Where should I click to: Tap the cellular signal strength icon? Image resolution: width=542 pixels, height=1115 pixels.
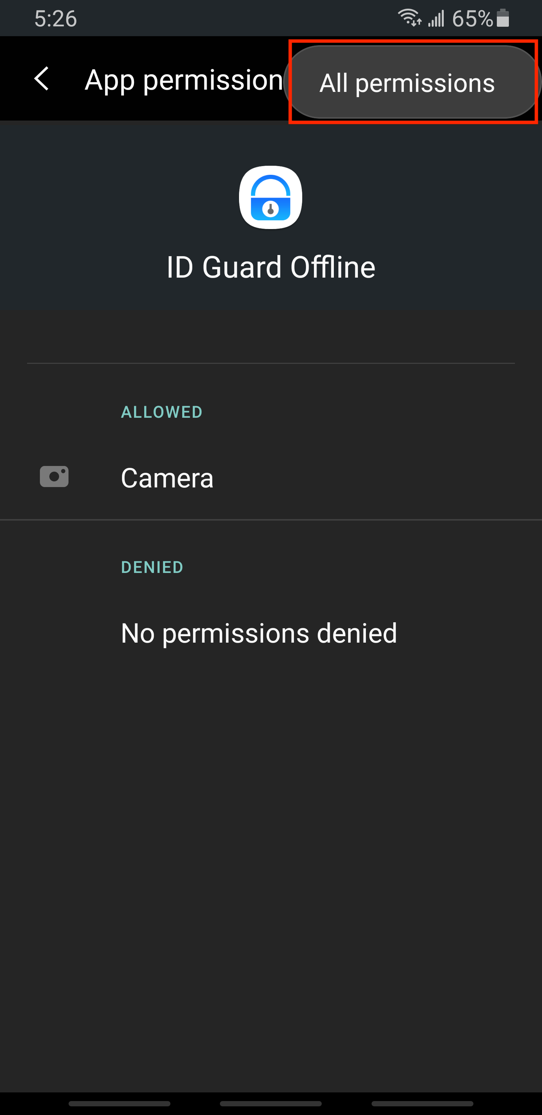[436, 18]
